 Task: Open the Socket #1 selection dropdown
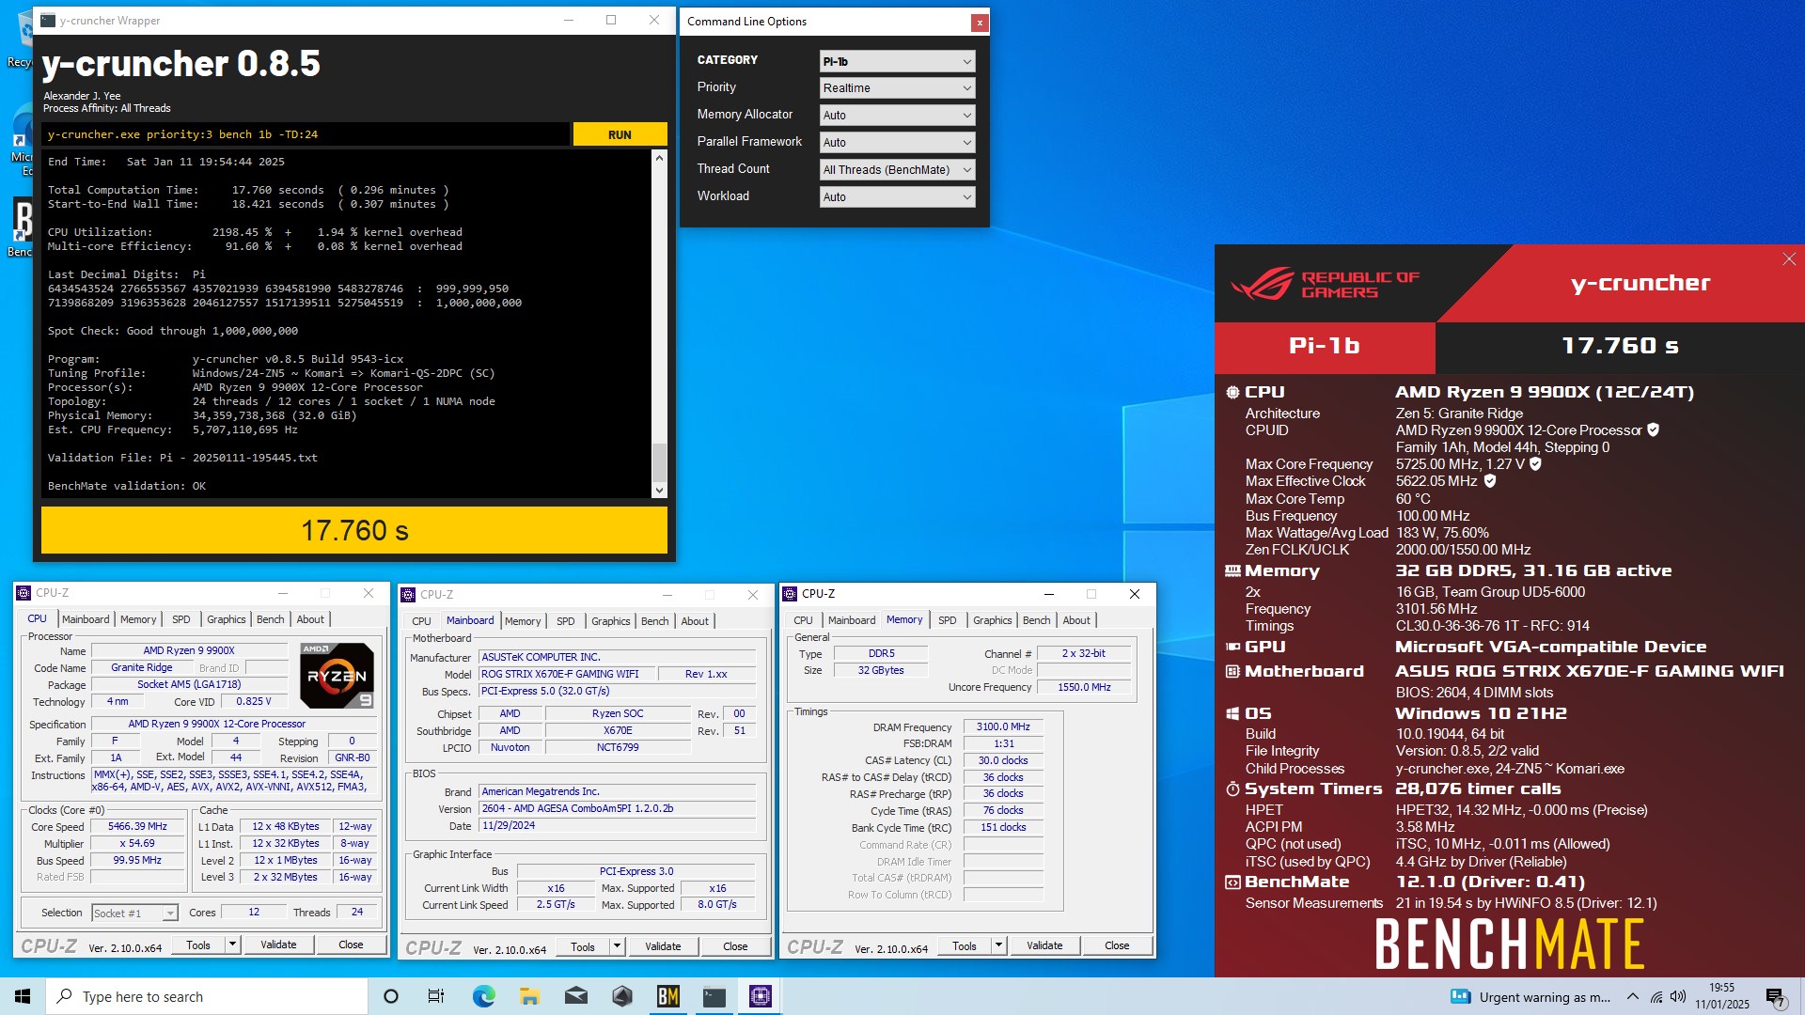point(134,913)
